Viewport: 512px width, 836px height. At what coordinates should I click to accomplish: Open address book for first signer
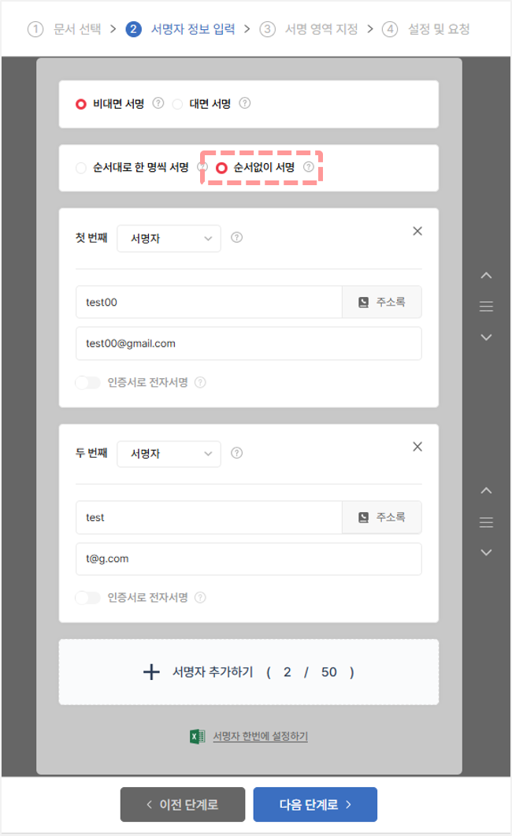click(381, 303)
